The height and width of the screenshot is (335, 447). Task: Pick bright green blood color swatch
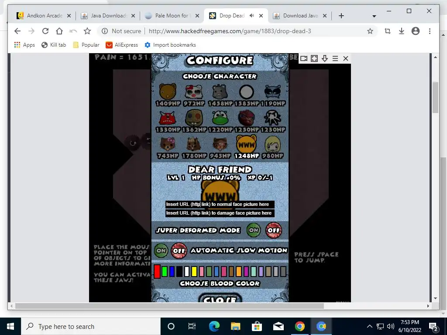[165, 271]
